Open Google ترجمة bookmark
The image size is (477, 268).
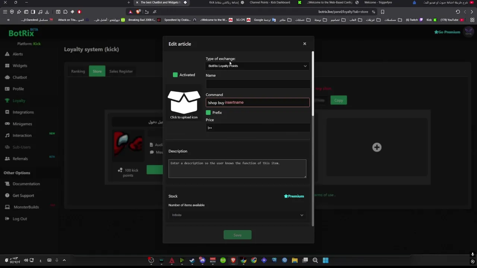(x=265, y=20)
